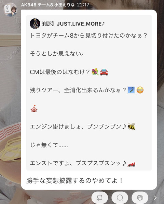This screenshot has width=164, height=204.
Task: Expand more actions with right chevron
Action: click(155, 198)
